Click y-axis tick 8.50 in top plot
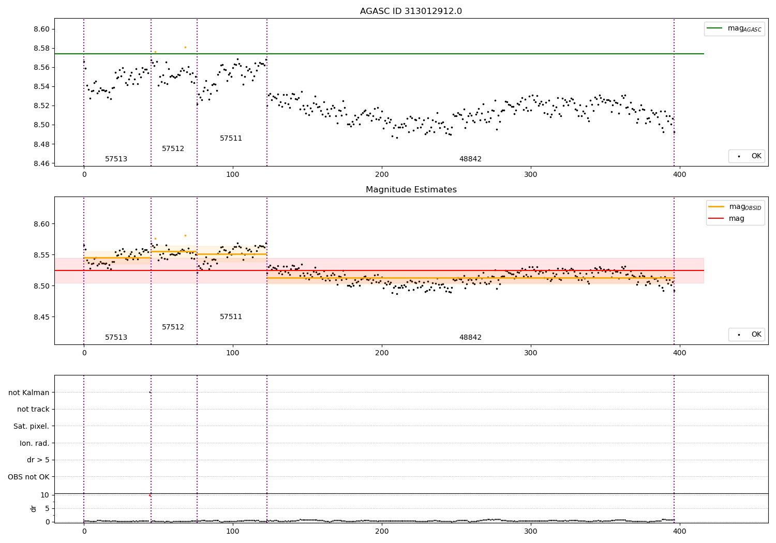 [41, 125]
